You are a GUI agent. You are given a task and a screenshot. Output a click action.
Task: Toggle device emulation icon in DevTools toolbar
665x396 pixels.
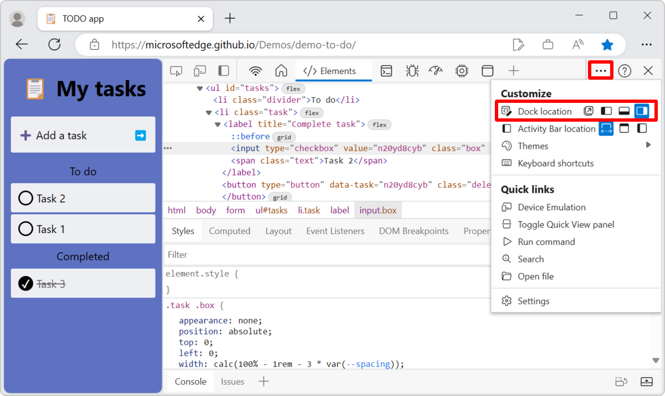point(199,71)
